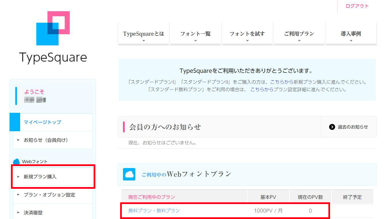Open the 導入事例 menu
This screenshot has width=388, height=219.
click(351, 34)
